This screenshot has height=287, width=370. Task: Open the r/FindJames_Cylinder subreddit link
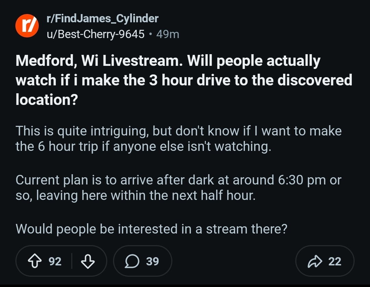pyautogui.click(x=102, y=19)
